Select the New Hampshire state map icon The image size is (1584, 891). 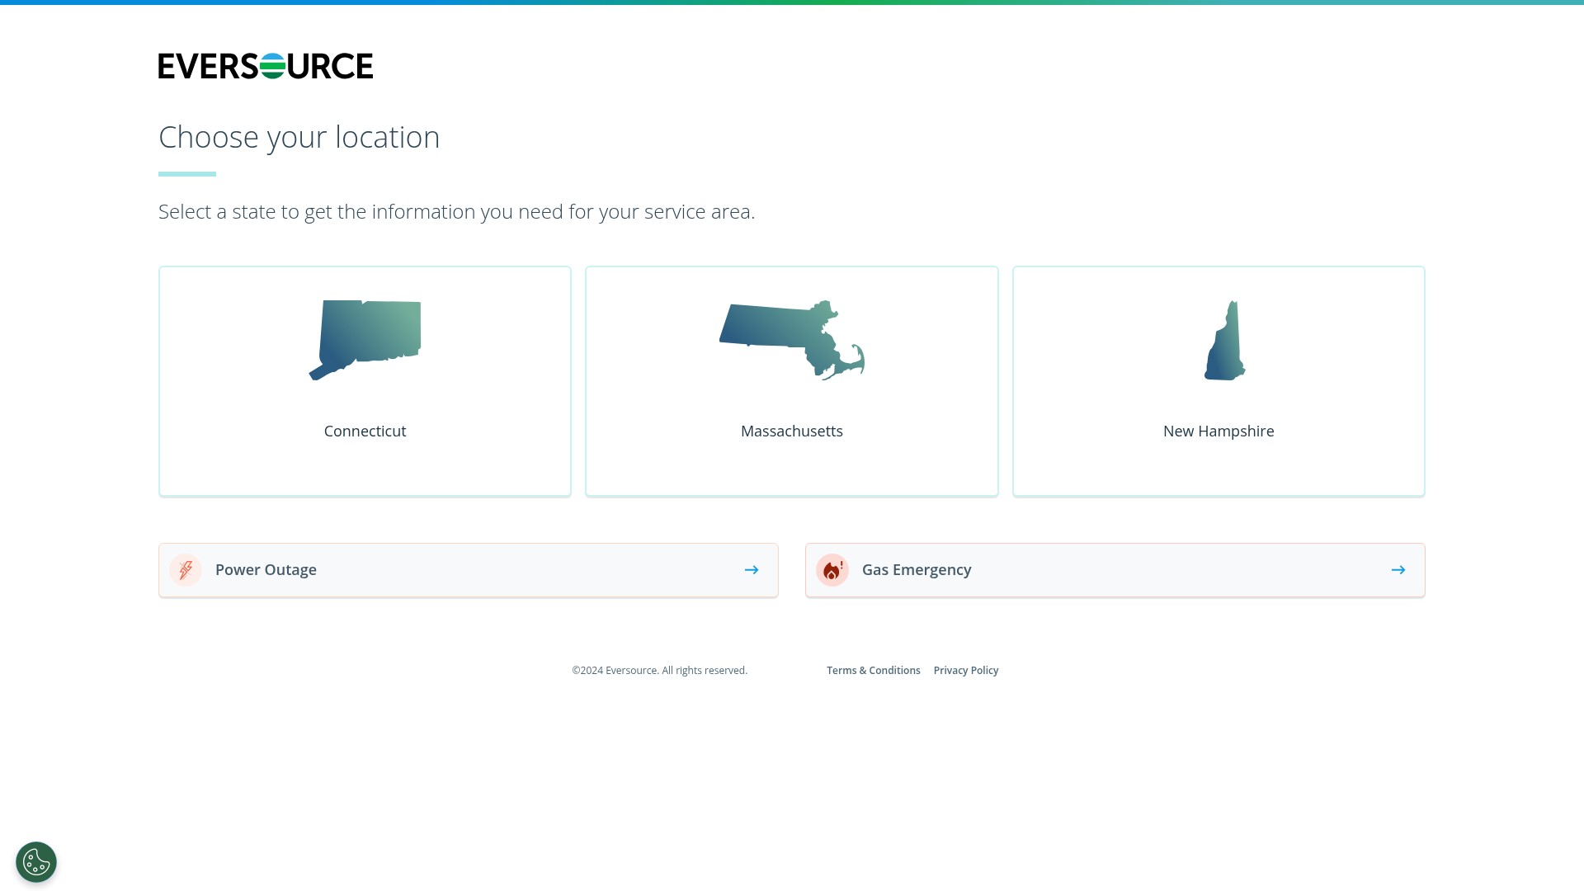point(1225,340)
